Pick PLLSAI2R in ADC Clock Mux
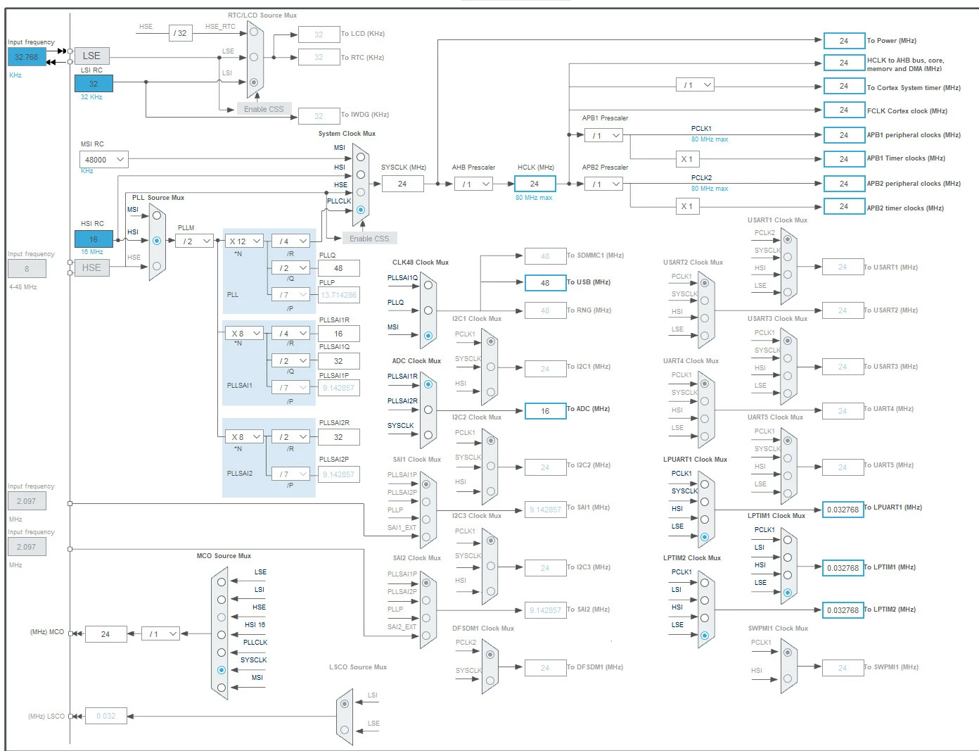This screenshot has width=979, height=751. tap(428, 410)
